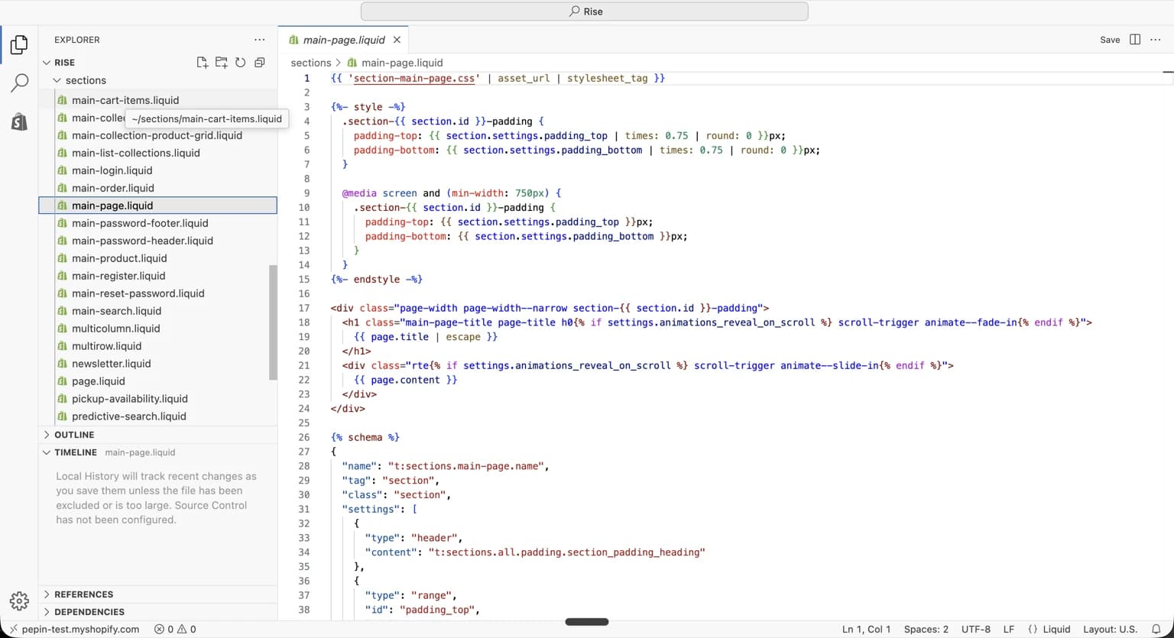Collapse all folders in explorer
Image resolution: width=1174 pixels, height=638 pixels.
[x=260, y=63]
